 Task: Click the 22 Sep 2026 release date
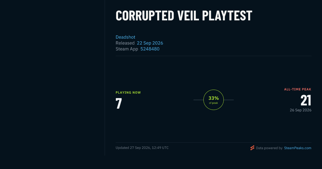pyautogui.click(x=150, y=43)
